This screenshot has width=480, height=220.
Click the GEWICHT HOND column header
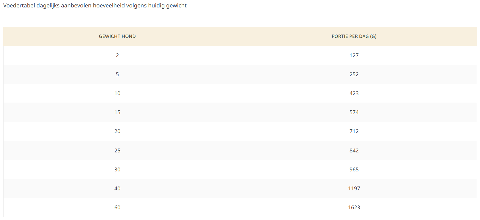click(x=117, y=36)
